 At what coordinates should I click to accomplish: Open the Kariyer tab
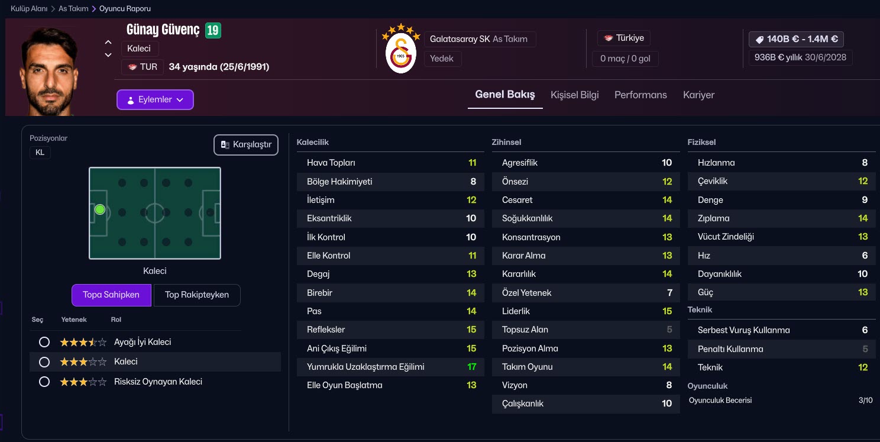pyautogui.click(x=698, y=95)
